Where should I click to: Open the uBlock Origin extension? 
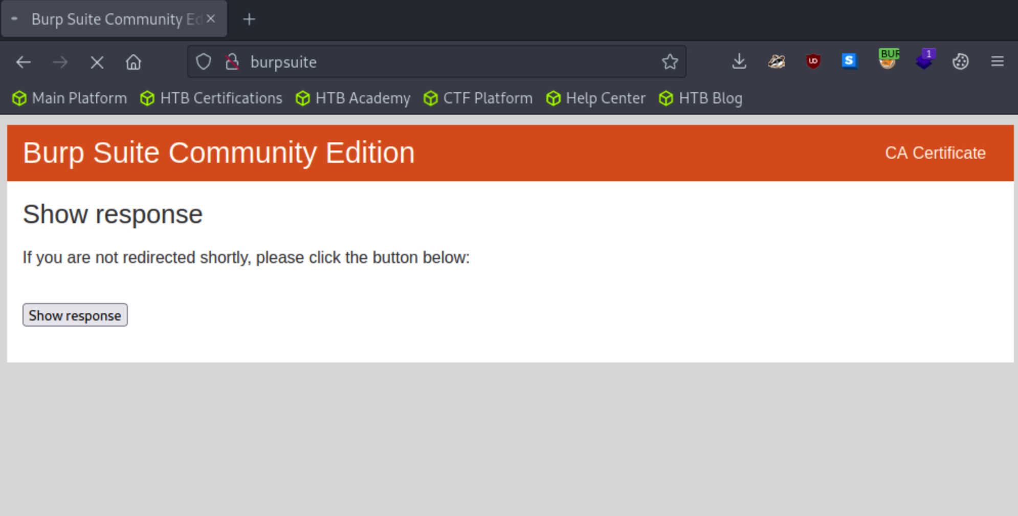(813, 61)
